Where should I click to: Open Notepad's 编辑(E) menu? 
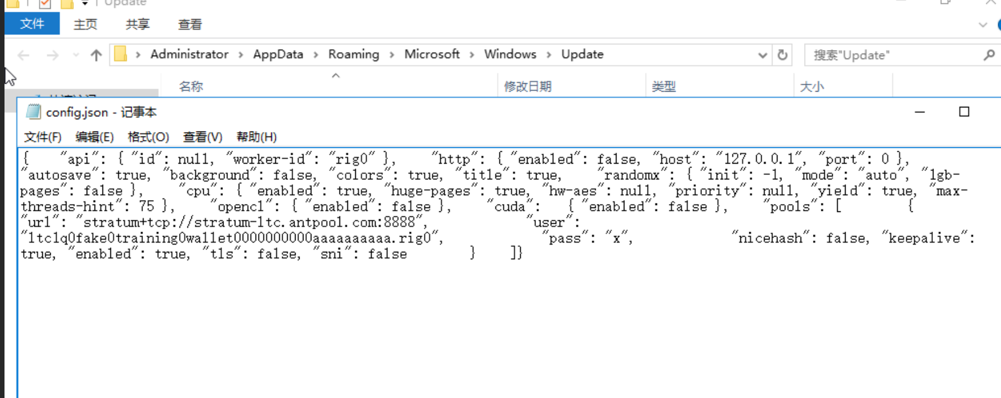94,137
